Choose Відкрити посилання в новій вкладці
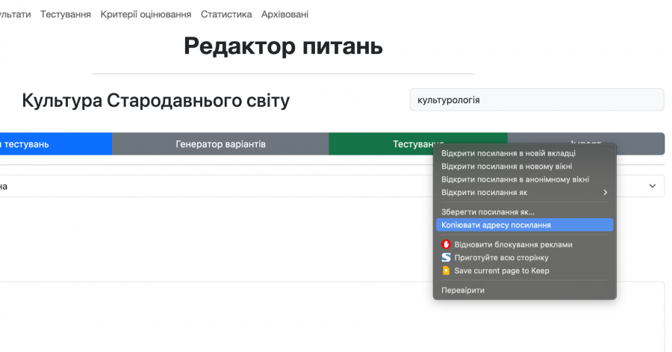This screenshot has height=352, width=672. tap(525, 153)
